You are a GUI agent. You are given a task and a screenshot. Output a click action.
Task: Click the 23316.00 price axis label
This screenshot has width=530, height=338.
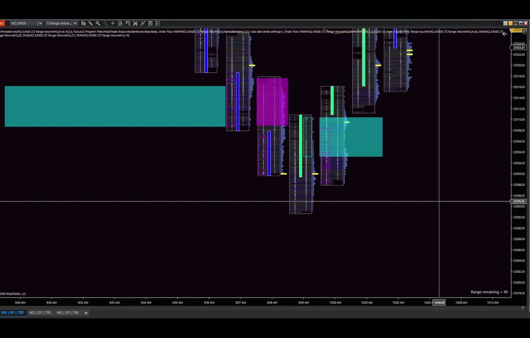(519, 87)
